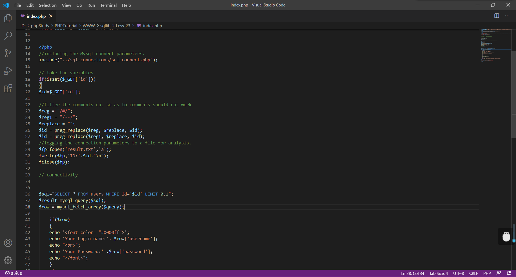
Task: Click the feedback icon in status bar
Action: (x=499, y=273)
